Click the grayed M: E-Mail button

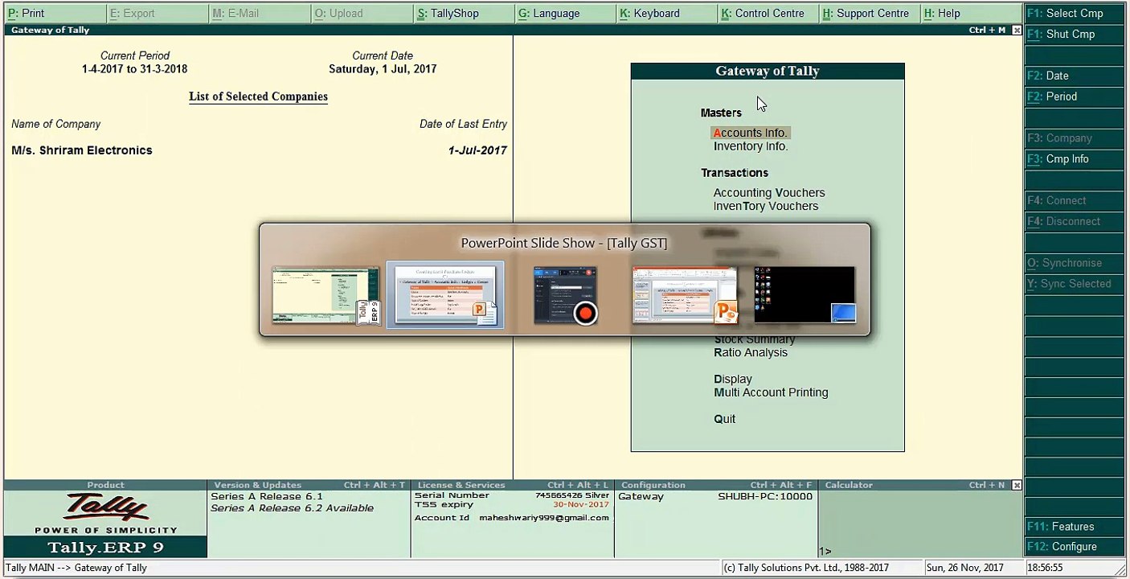pyautogui.click(x=259, y=13)
